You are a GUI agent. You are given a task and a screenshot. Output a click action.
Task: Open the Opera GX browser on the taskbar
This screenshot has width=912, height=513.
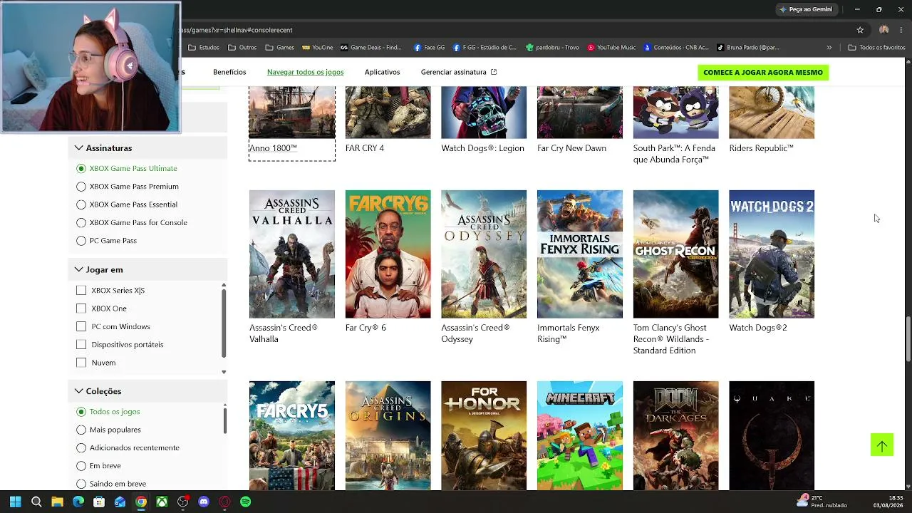pos(224,502)
